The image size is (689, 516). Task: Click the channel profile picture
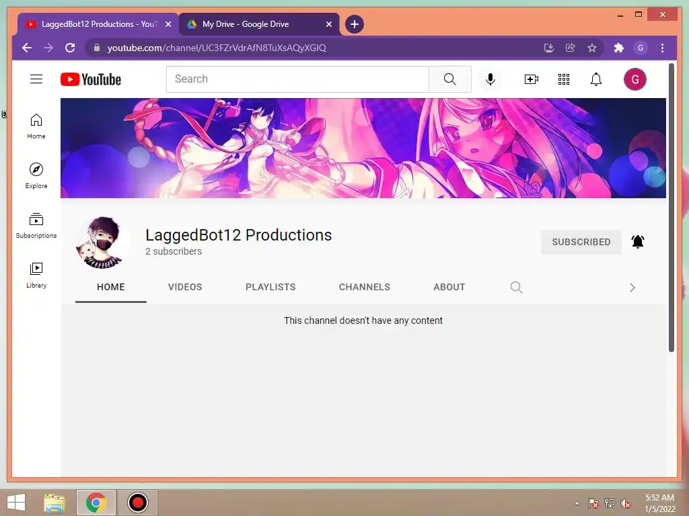(x=103, y=242)
